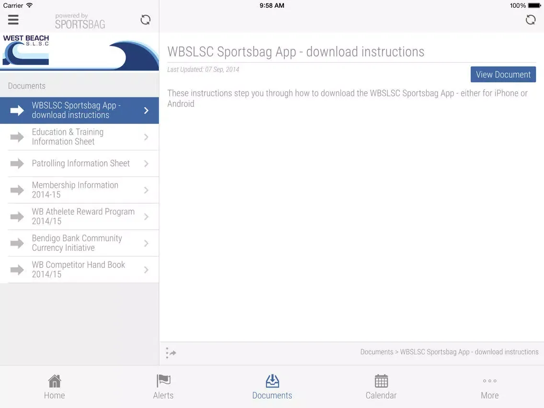
Task: Switch to the Alerts tab label
Action: (163, 396)
